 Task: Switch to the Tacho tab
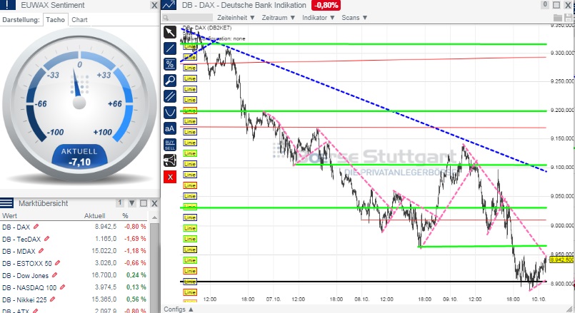[x=56, y=20]
